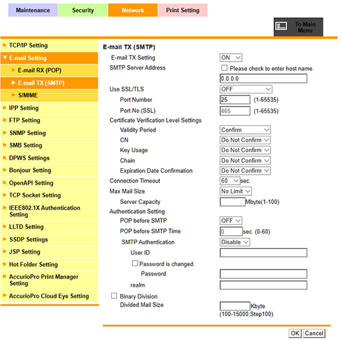Switch to the Maintenance tab
The width and height of the screenshot is (342, 341).
(33, 10)
